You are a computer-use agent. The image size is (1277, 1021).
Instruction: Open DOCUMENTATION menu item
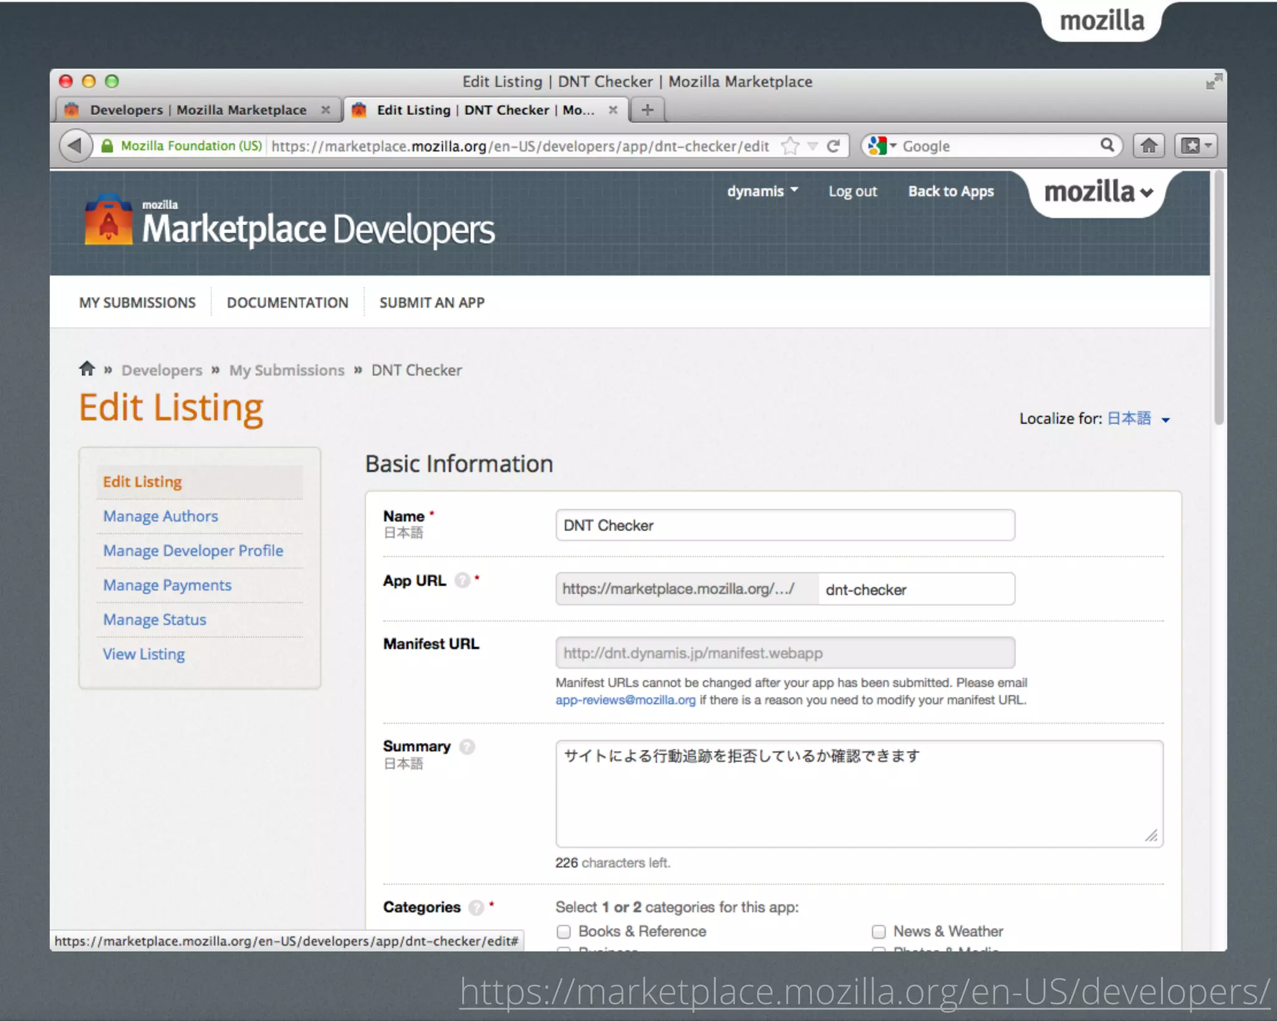click(x=287, y=302)
